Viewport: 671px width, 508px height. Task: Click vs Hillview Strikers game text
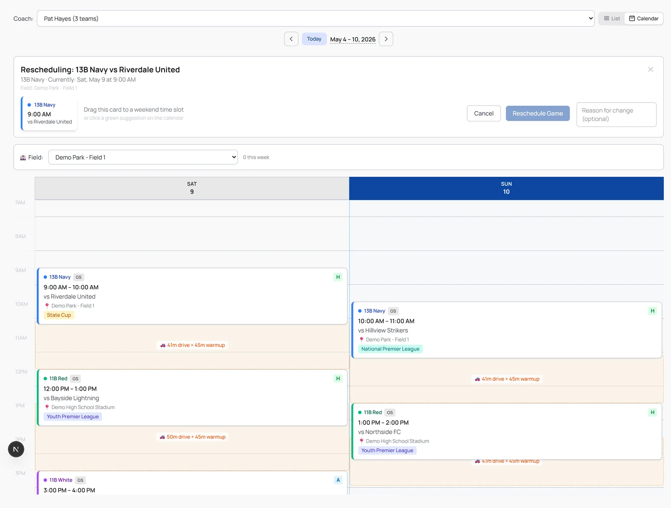(383, 330)
